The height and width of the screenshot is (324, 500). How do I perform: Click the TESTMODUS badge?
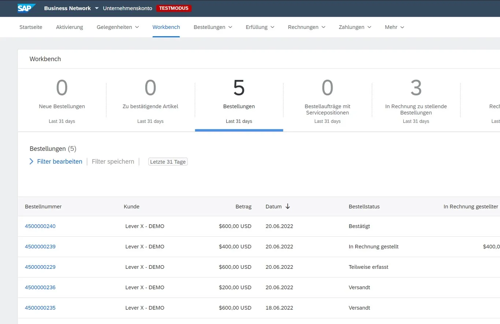point(174,8)
